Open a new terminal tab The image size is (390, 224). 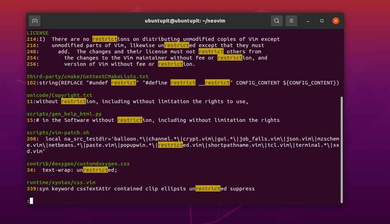(35, 21)
